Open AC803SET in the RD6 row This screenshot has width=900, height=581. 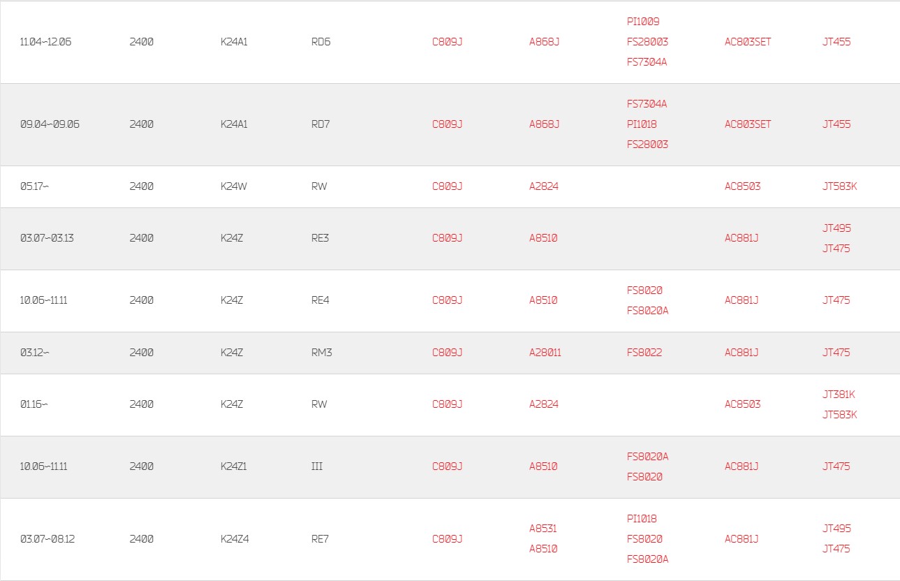pyautogui.click(x=748, y=42)
